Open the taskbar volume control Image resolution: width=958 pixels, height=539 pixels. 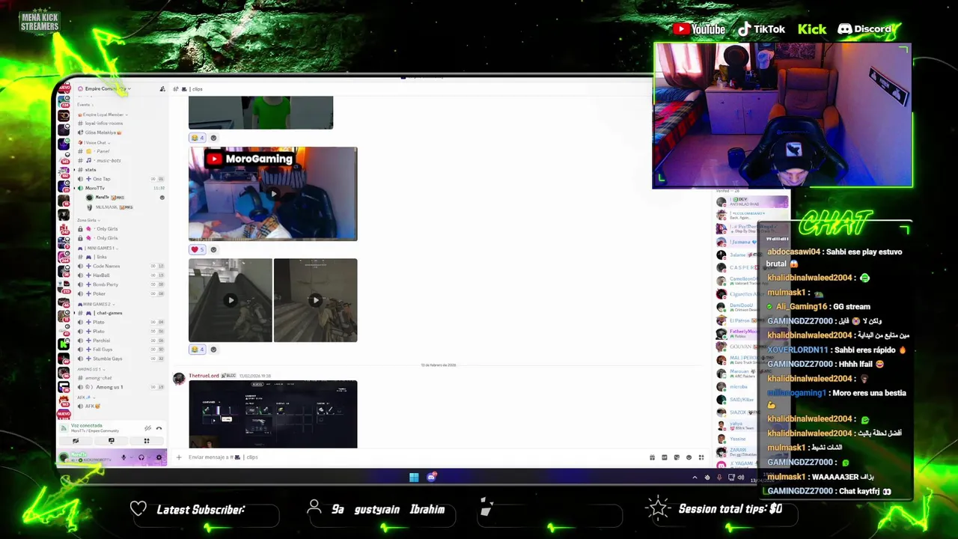(x=741, y=478)
